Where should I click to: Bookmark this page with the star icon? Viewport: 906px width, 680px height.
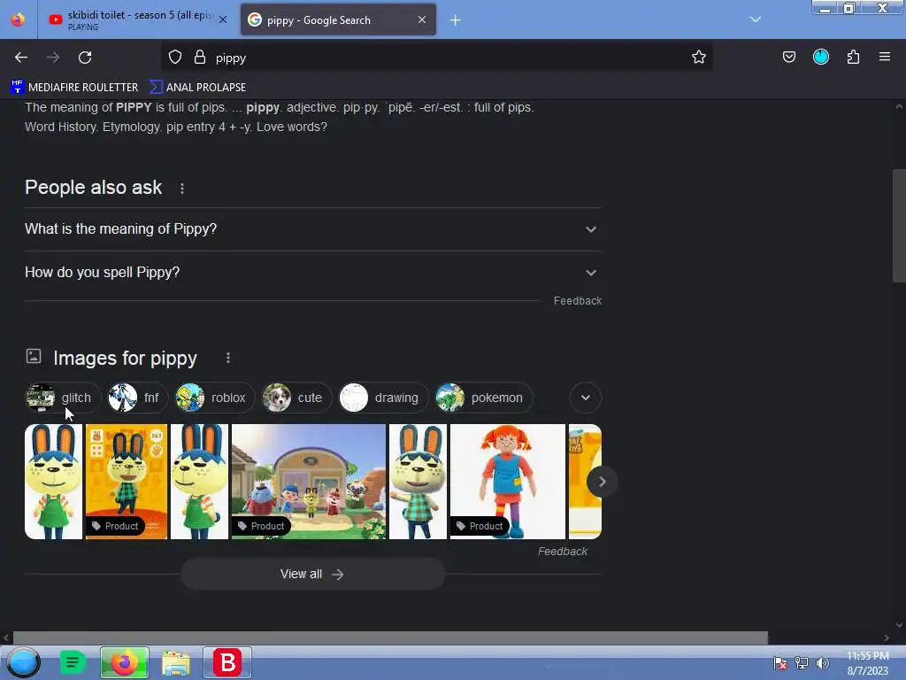pos(699,58)
